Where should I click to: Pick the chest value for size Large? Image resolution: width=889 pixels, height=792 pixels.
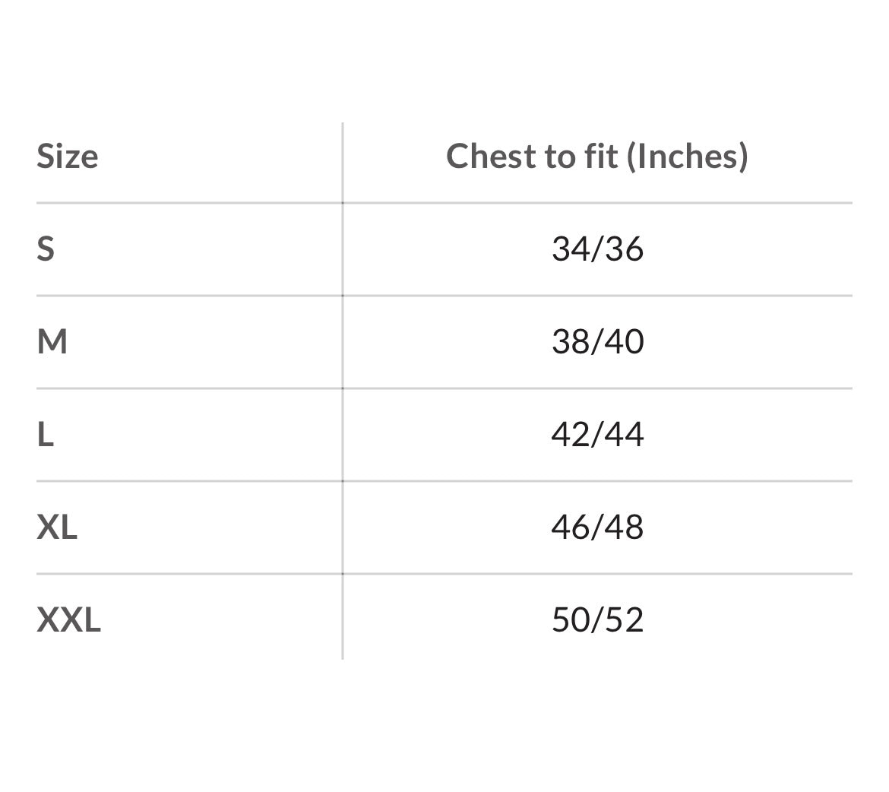tap(597, 435)
